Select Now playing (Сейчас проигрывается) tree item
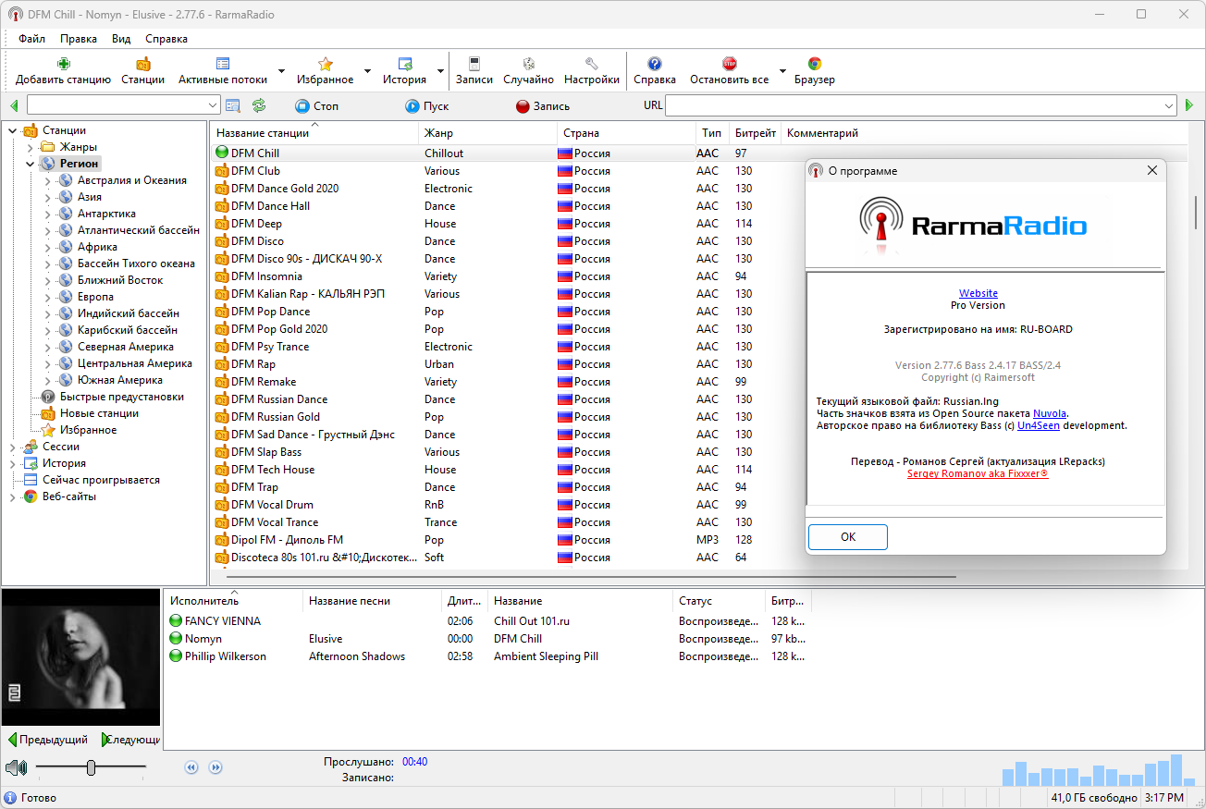The image size is (1206, 809). coord(101,480)
